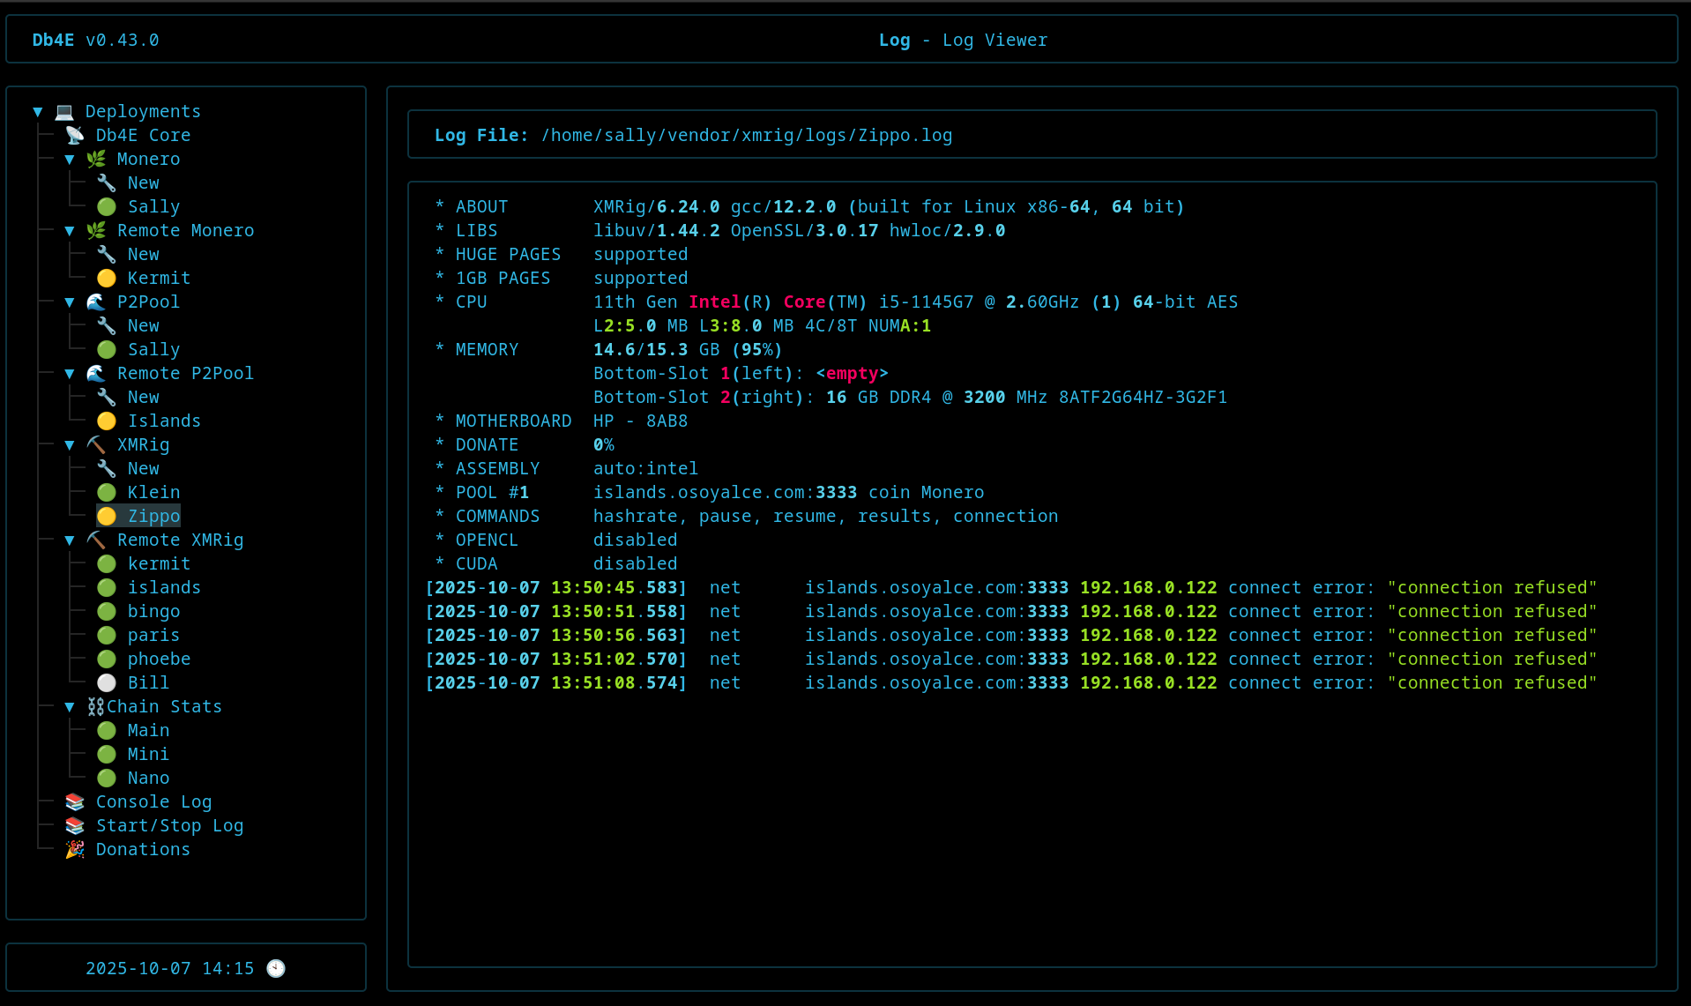1691x1006 pixels.
Task: Collapse the XMRig tree branch
Action: pyautogui.click(x=70, y=444)
